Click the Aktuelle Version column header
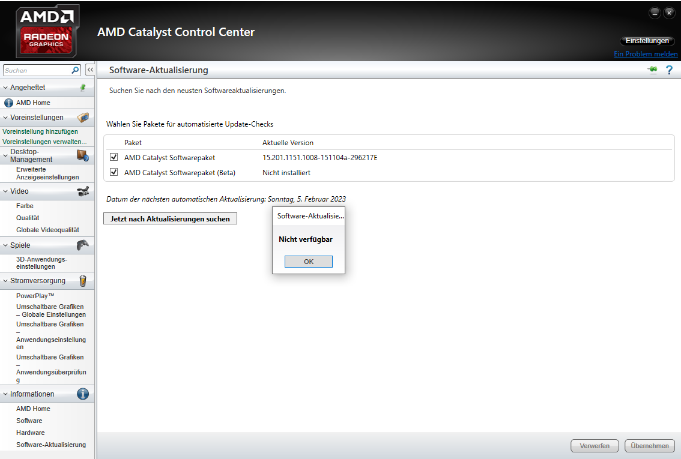Viewport: 681px width, 459px height. (288, 143)
